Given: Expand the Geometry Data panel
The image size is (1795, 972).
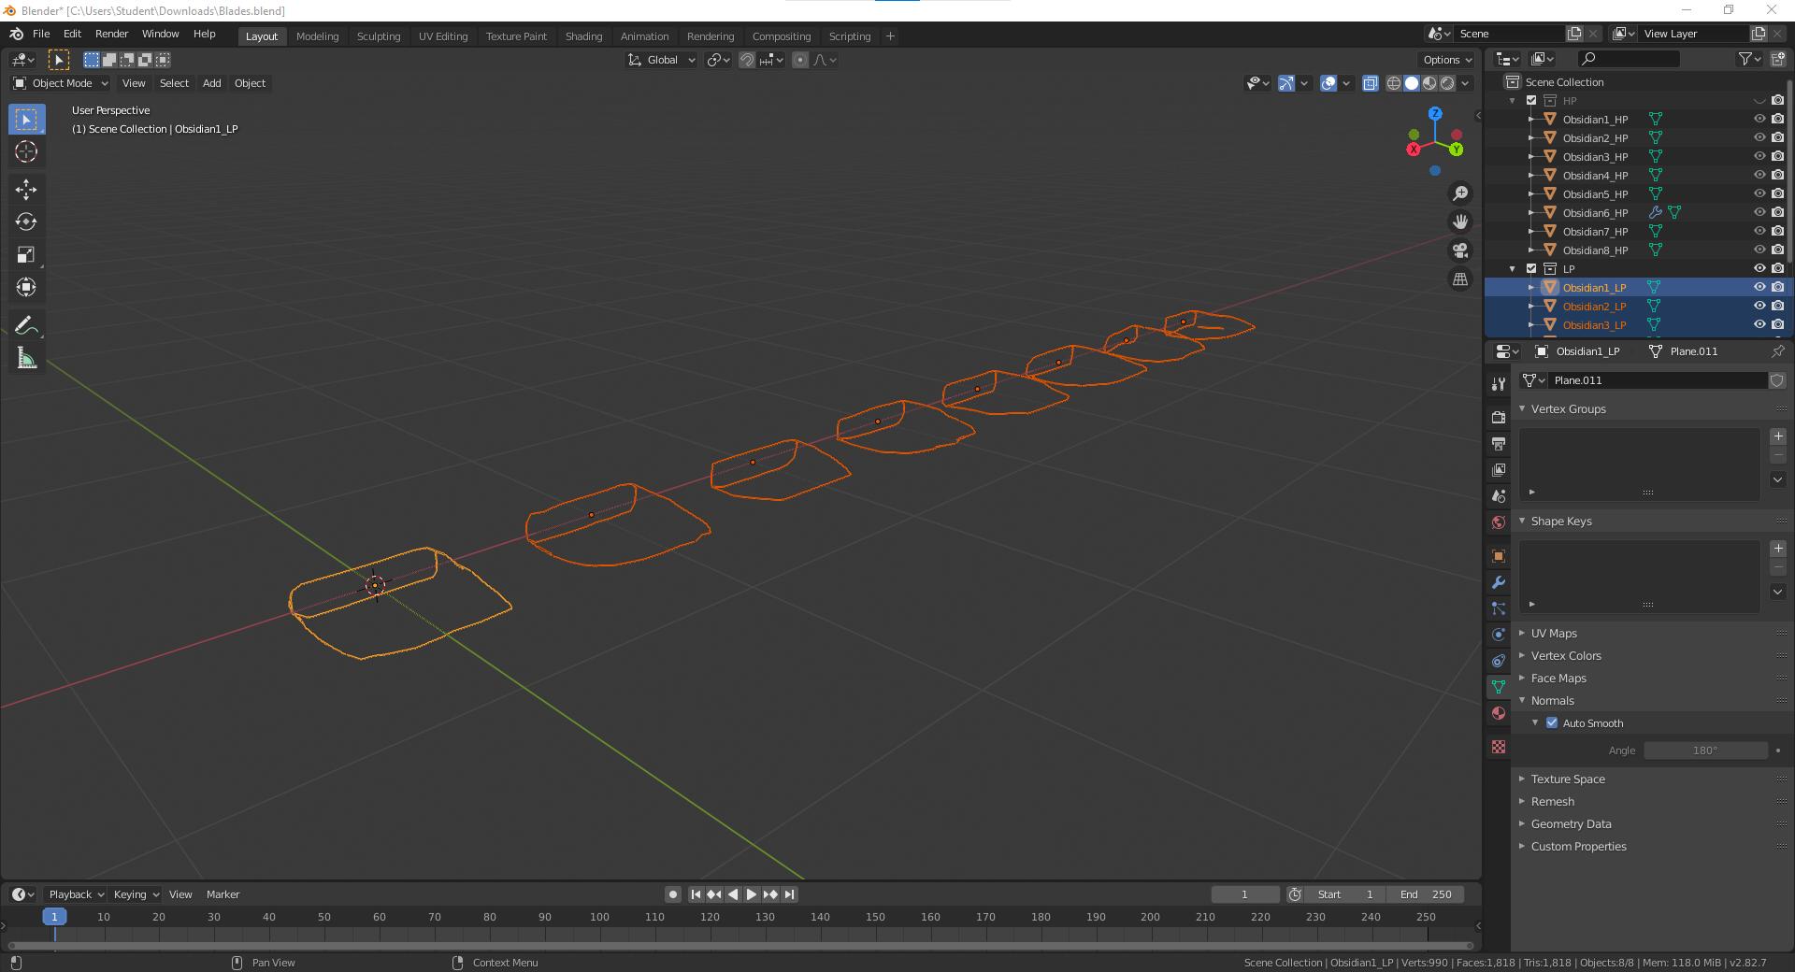Looking at the screenshot, I should pyautogui.click(x=1571, y=823).
